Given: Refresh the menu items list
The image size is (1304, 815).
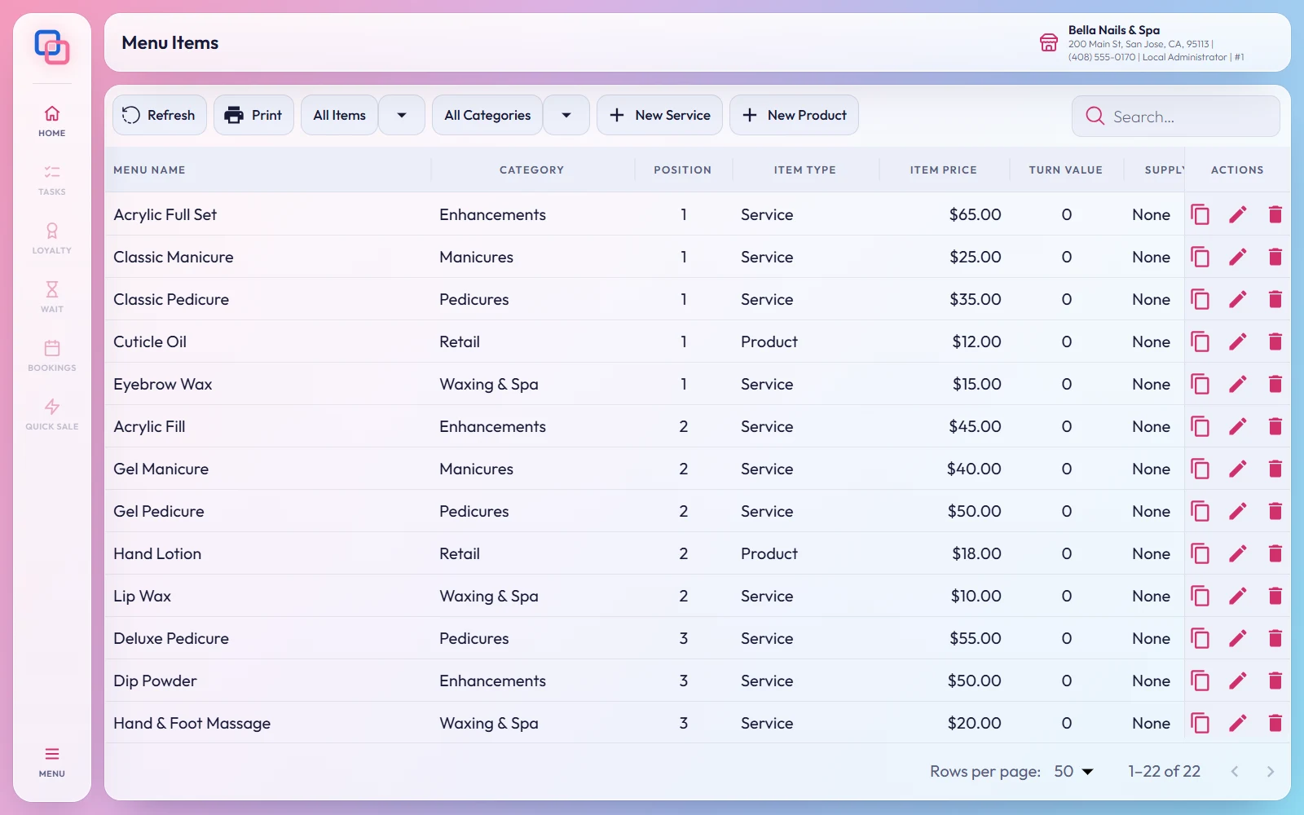Looking at the screenshot, I should click(160, 115).
